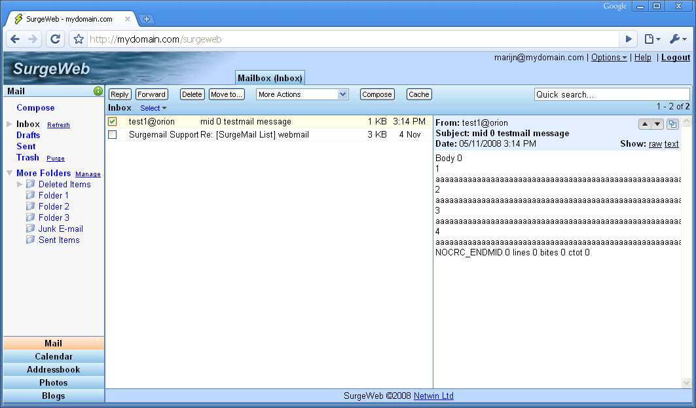
Task: Open the browser wrench settings menu
Action: pyautogui.click(x=678, y=39)
